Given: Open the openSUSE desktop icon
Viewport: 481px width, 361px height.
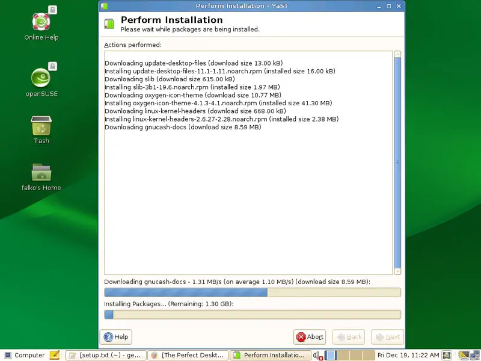Looking at the screenshot, I should click(x=41, y=79).
